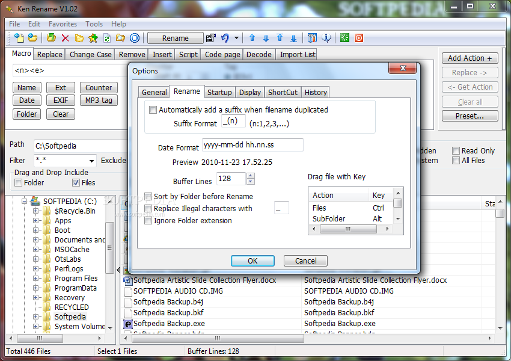Screen dimensions: 511x361
Task: Enable automatically add a suffix checkbox
Action: click(x=153, y=110)
